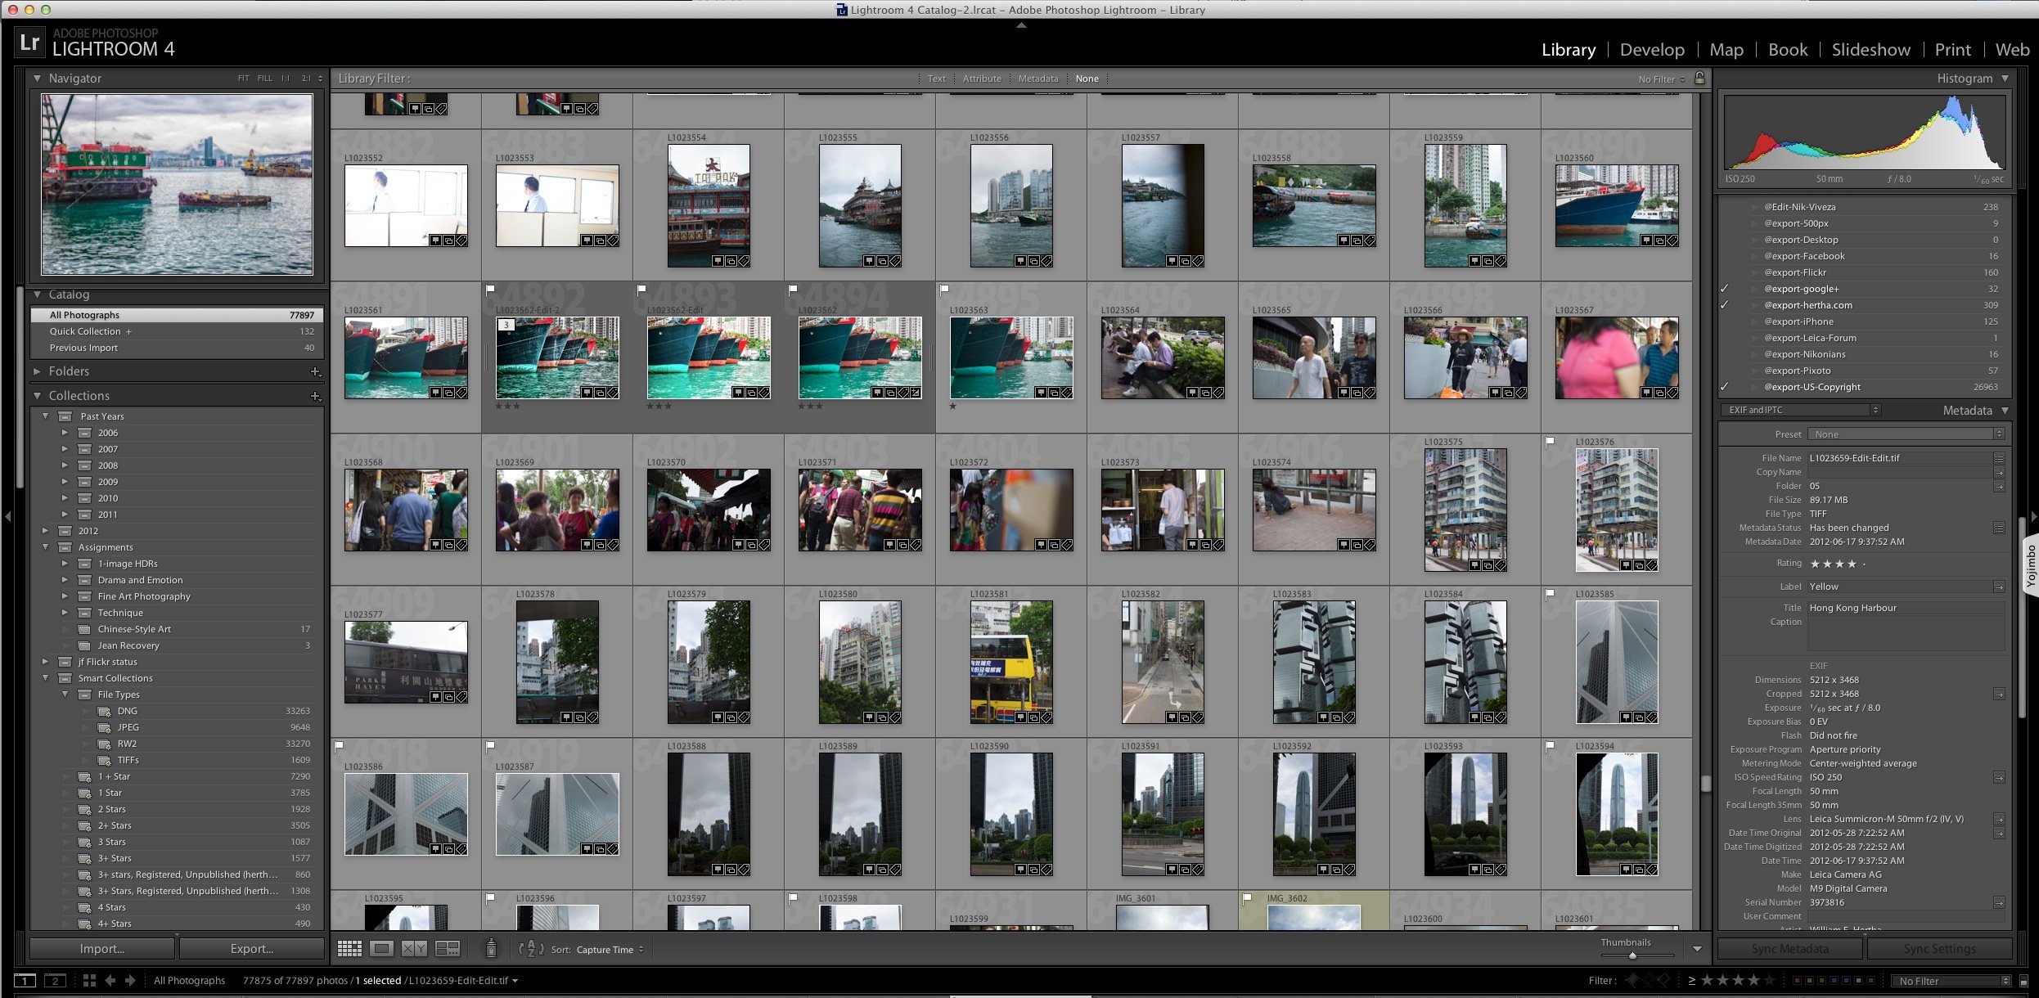Screen dimensions: 2039x998
Task: Select the Metadata library filter tab
Action: pos(1038,79)
